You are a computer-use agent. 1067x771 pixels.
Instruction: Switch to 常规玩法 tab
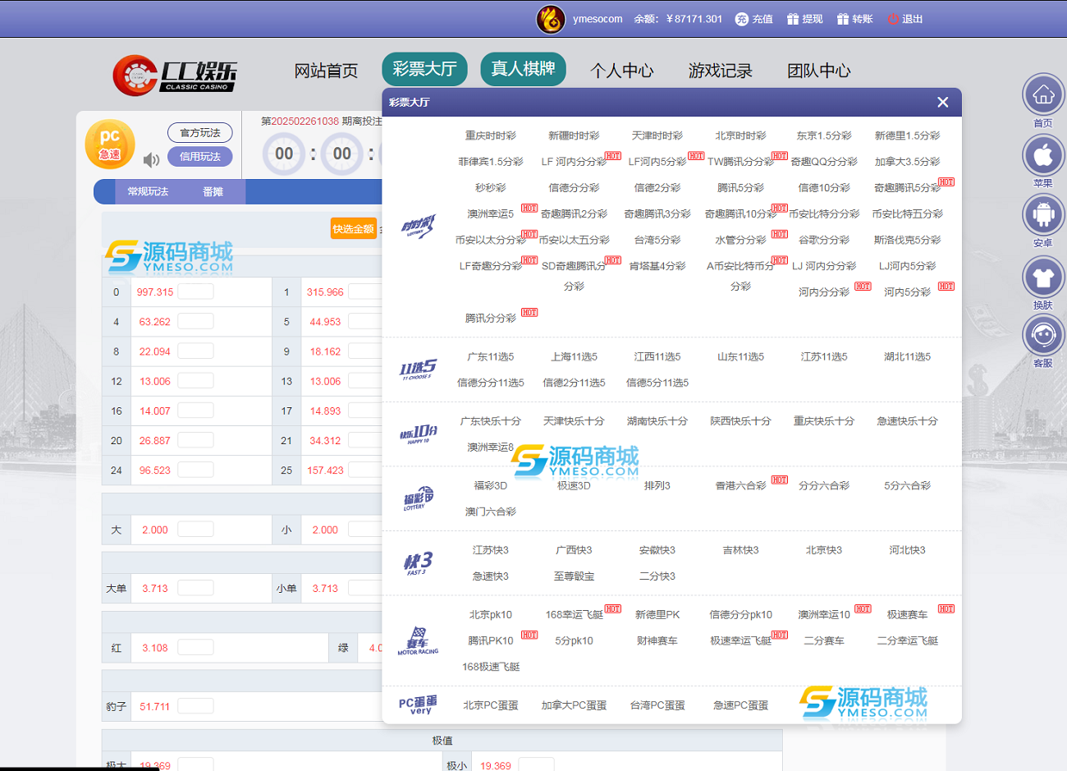(148, 191)
